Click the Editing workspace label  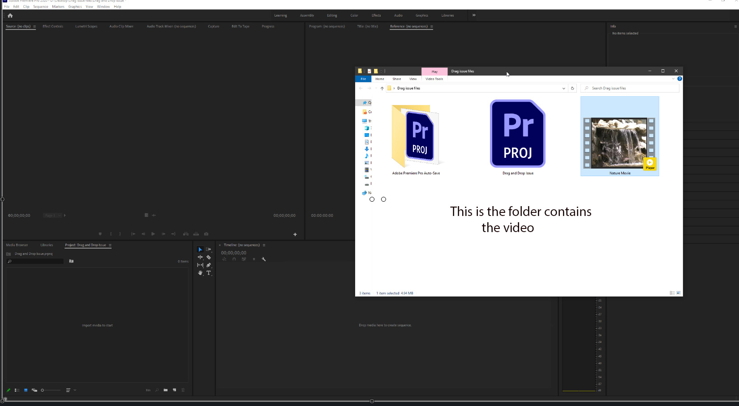(332, 15)
